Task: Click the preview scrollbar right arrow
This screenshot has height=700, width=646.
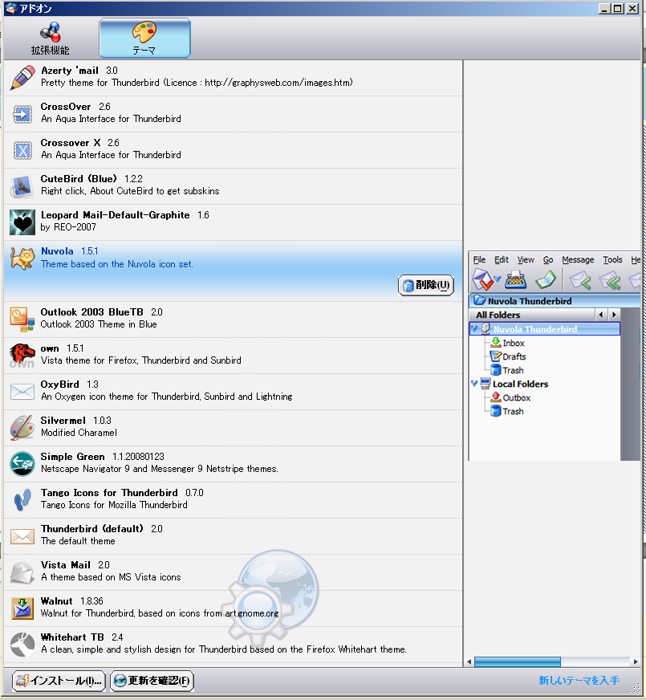Action: tap(636, 661)
